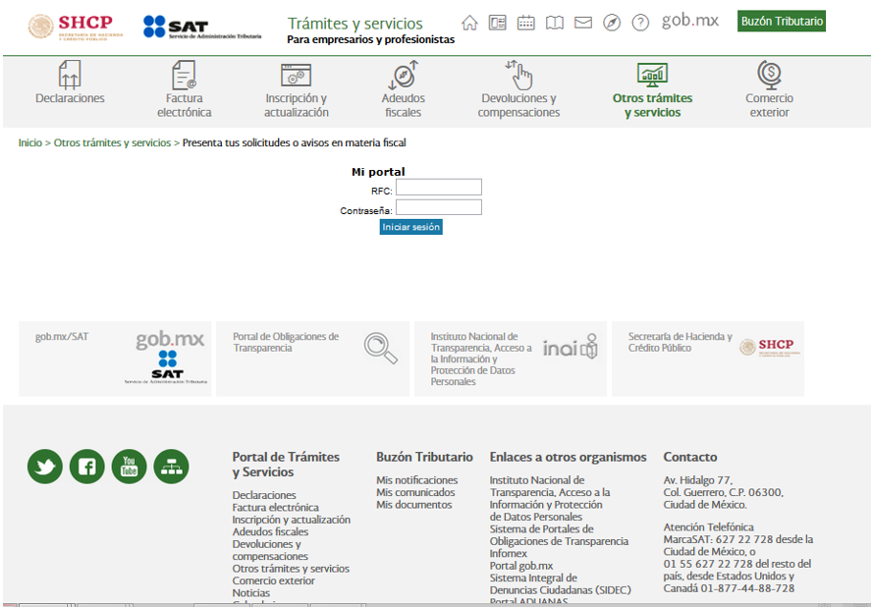Click the envelope mail icon
The height and width of the screenshot is (607, 873).
pos(583,23)
